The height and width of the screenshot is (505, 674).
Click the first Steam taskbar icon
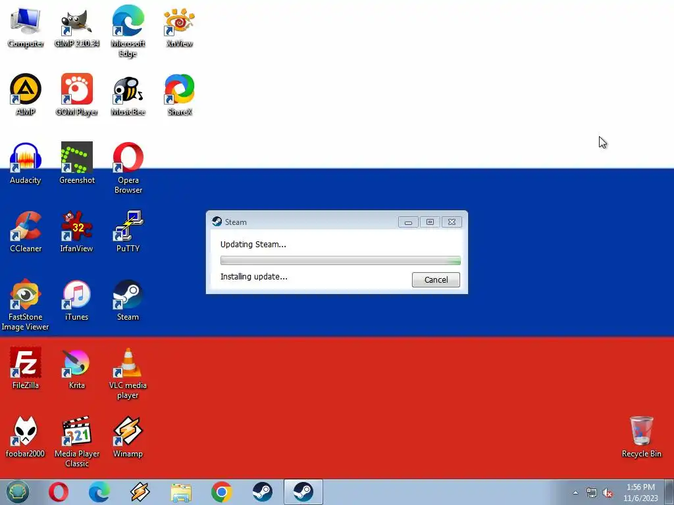262,492
